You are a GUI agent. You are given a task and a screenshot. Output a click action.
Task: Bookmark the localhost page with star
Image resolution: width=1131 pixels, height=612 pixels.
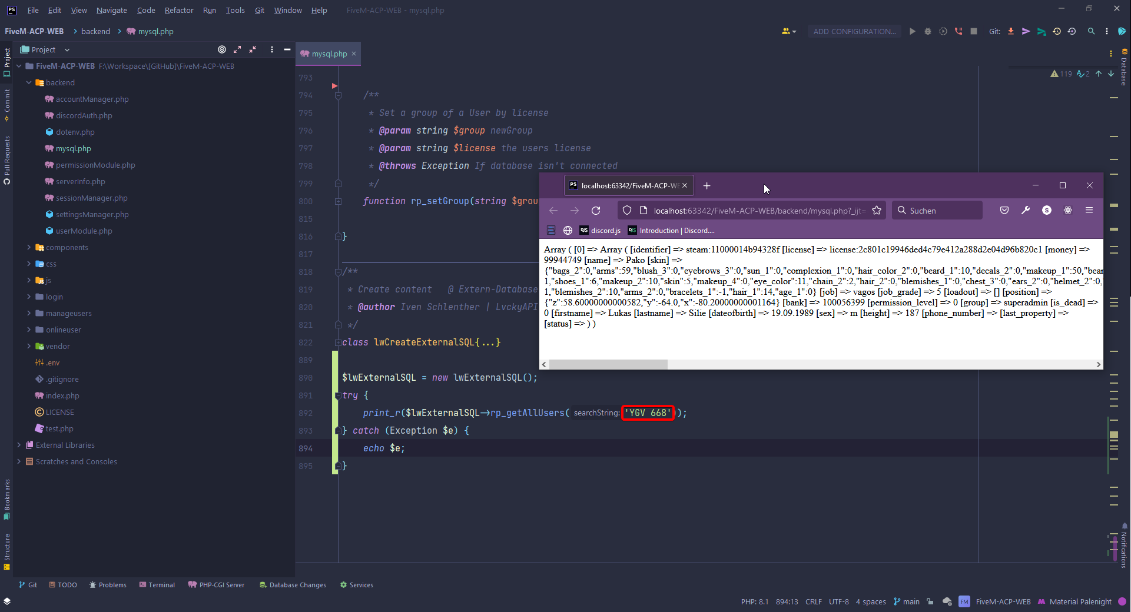(x=877, y=211)
